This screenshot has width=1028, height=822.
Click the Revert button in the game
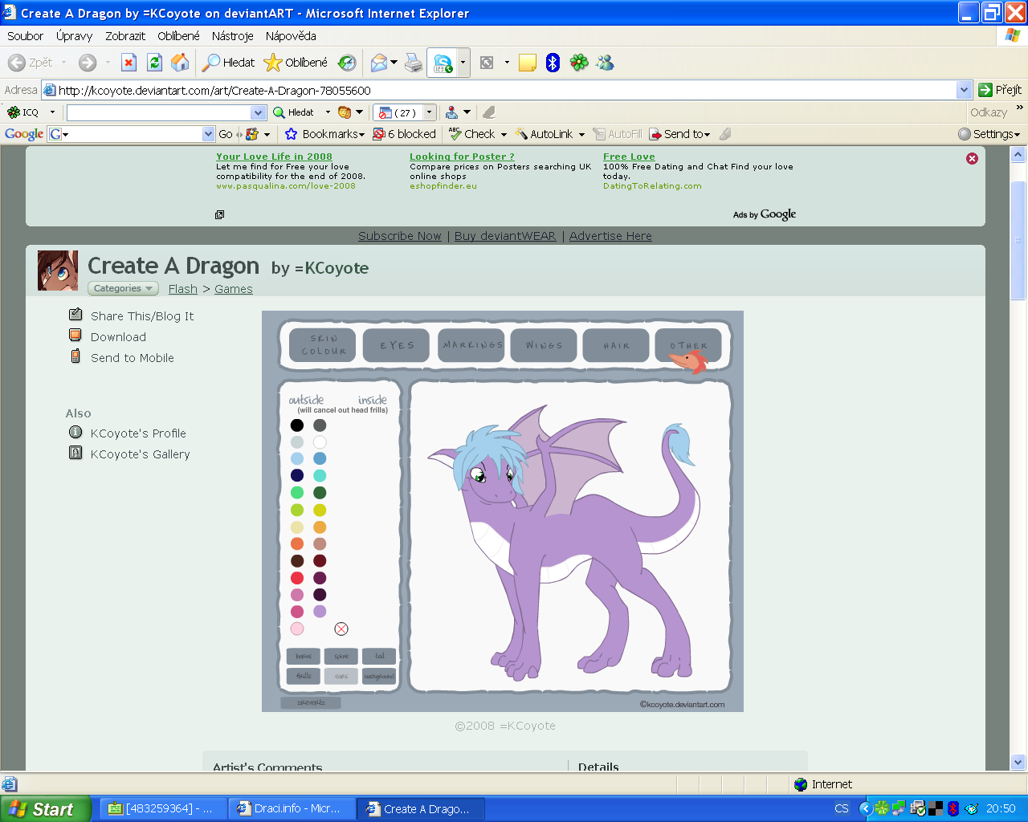pos(311,702)
